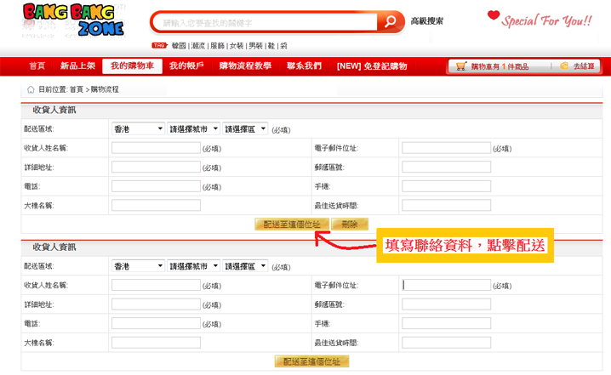Expand the 請選擇區 dropdown in second form
The width and height of the screenshot is (611, 375).
click(x=245, y=266)
